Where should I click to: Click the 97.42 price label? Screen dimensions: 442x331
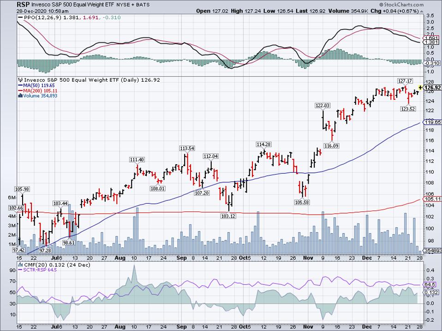(x=18, y=250)
